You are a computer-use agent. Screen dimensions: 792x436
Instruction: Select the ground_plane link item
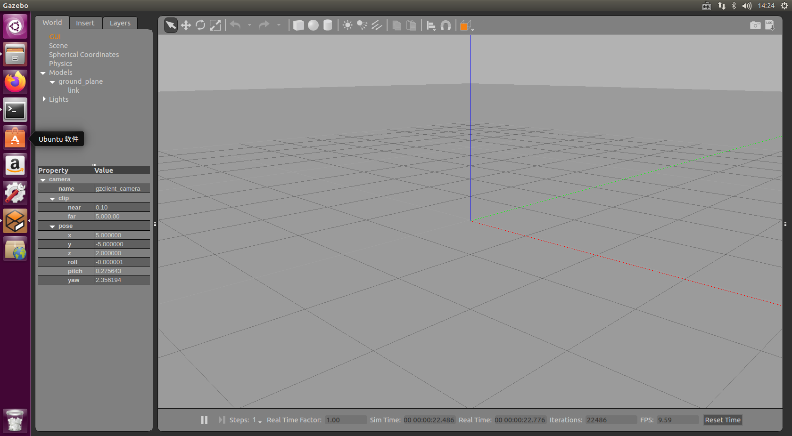73,90
